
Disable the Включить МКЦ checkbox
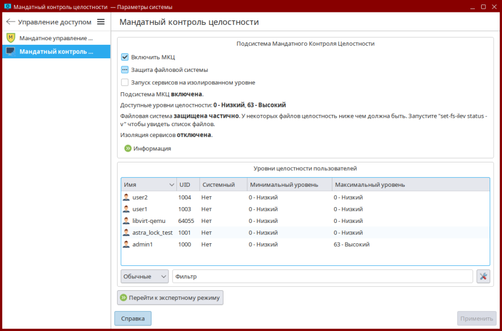pyautogui.click(x=125, y=57)
